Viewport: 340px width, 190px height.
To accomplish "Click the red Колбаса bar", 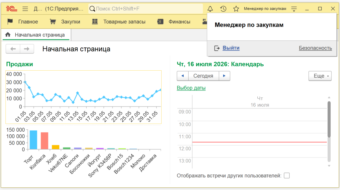I will 44,141.
